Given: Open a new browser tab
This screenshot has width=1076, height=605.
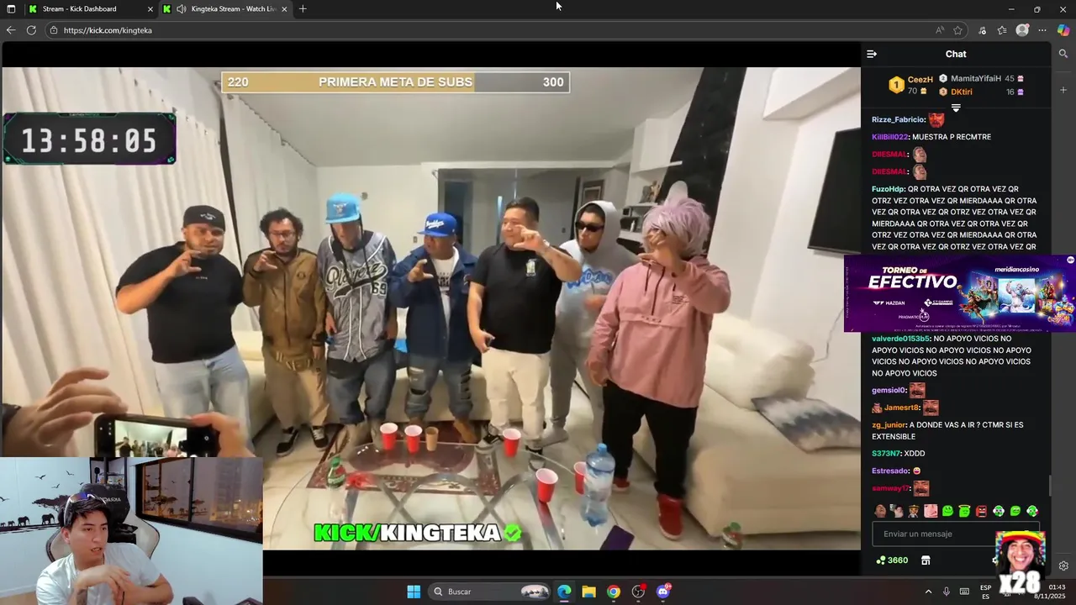Looking at the screenshot, I should 303,8.
